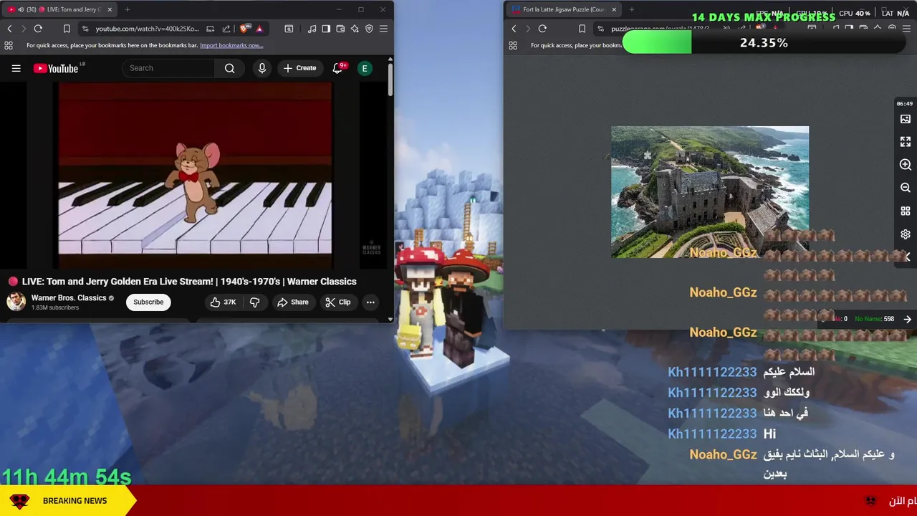The height and width of the screenshot is (516, 917).
Task: Open Leo AI sparkle icon in toolbar
Action: tap(355, 29)
